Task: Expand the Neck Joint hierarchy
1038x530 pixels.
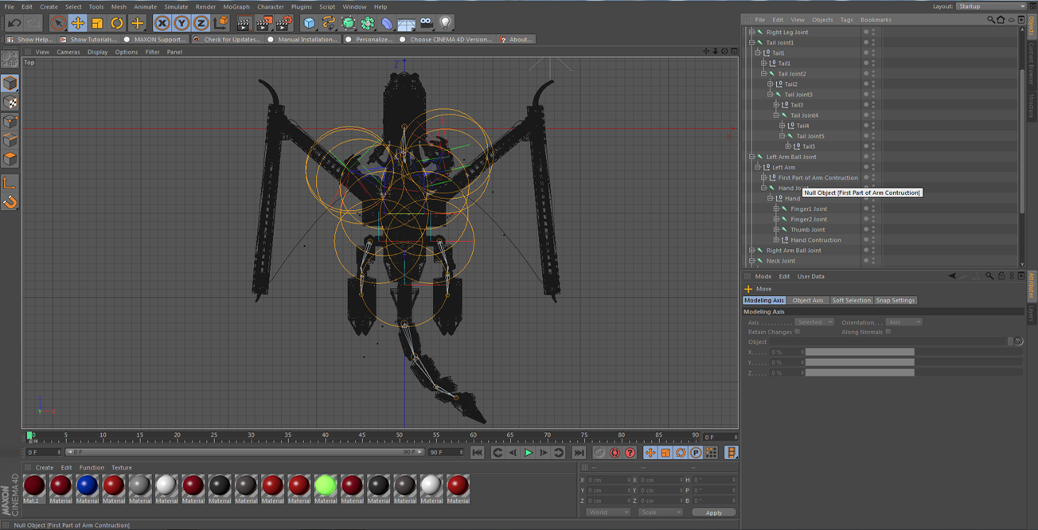Action: click(x=752, y=260)
